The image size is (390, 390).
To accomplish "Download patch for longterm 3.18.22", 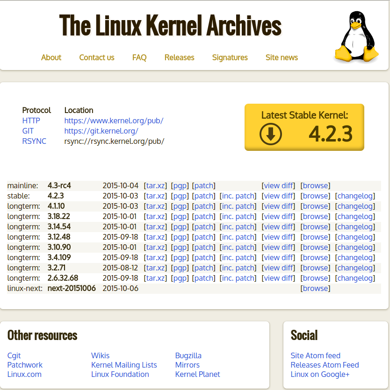I will coord(204,216).
